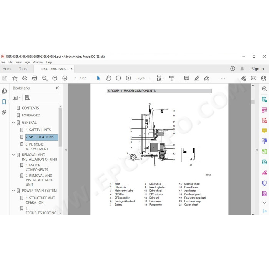Open 1. STRUCTURE AND OPERATION bookmark

(40, 200)
